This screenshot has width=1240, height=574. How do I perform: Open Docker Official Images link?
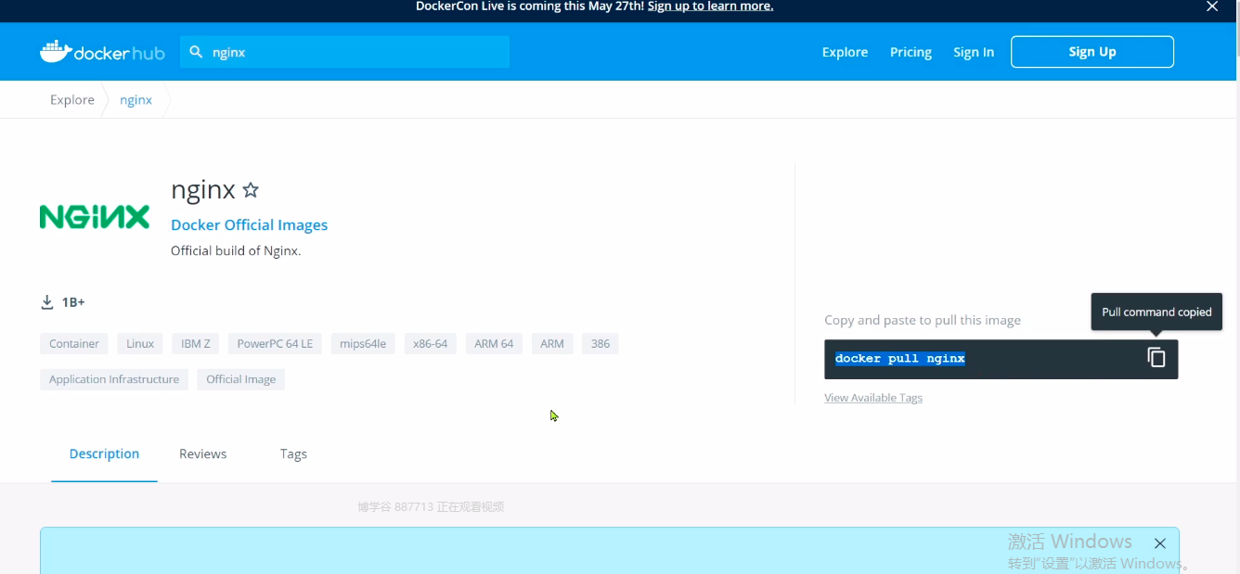tap(249, 224)
